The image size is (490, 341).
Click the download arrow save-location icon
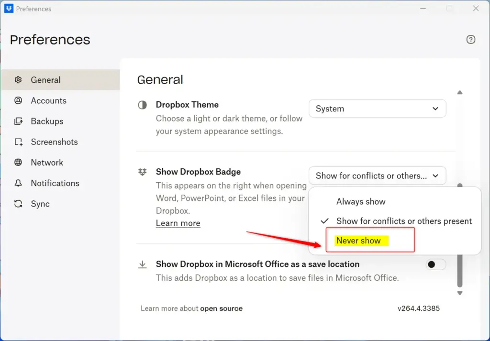143,264
